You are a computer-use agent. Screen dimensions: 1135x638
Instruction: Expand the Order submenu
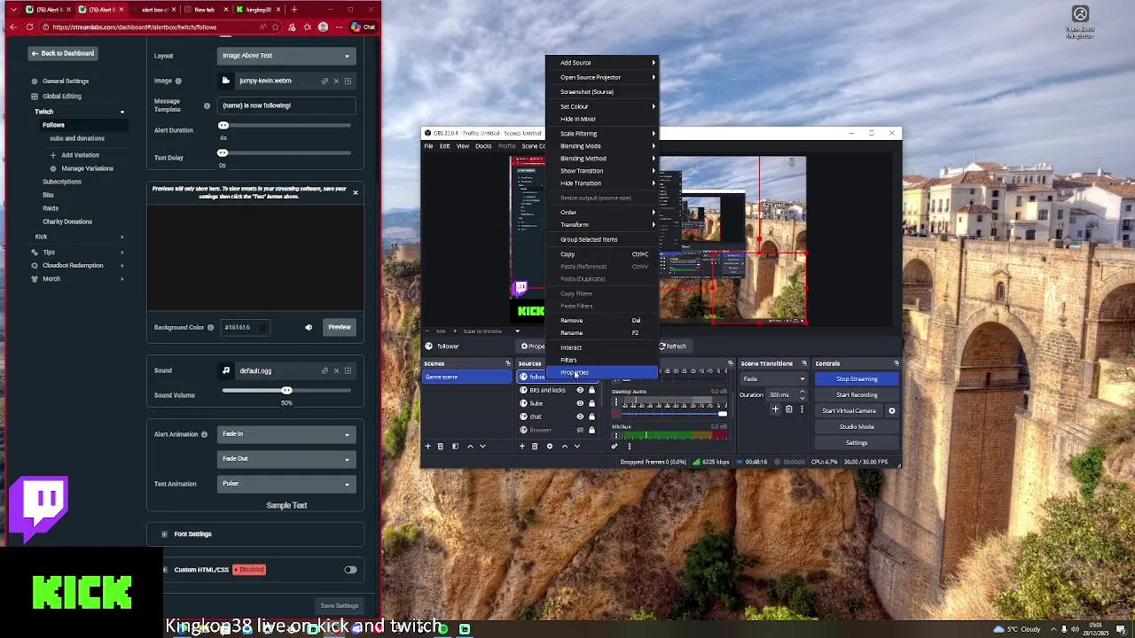(601, 212)
